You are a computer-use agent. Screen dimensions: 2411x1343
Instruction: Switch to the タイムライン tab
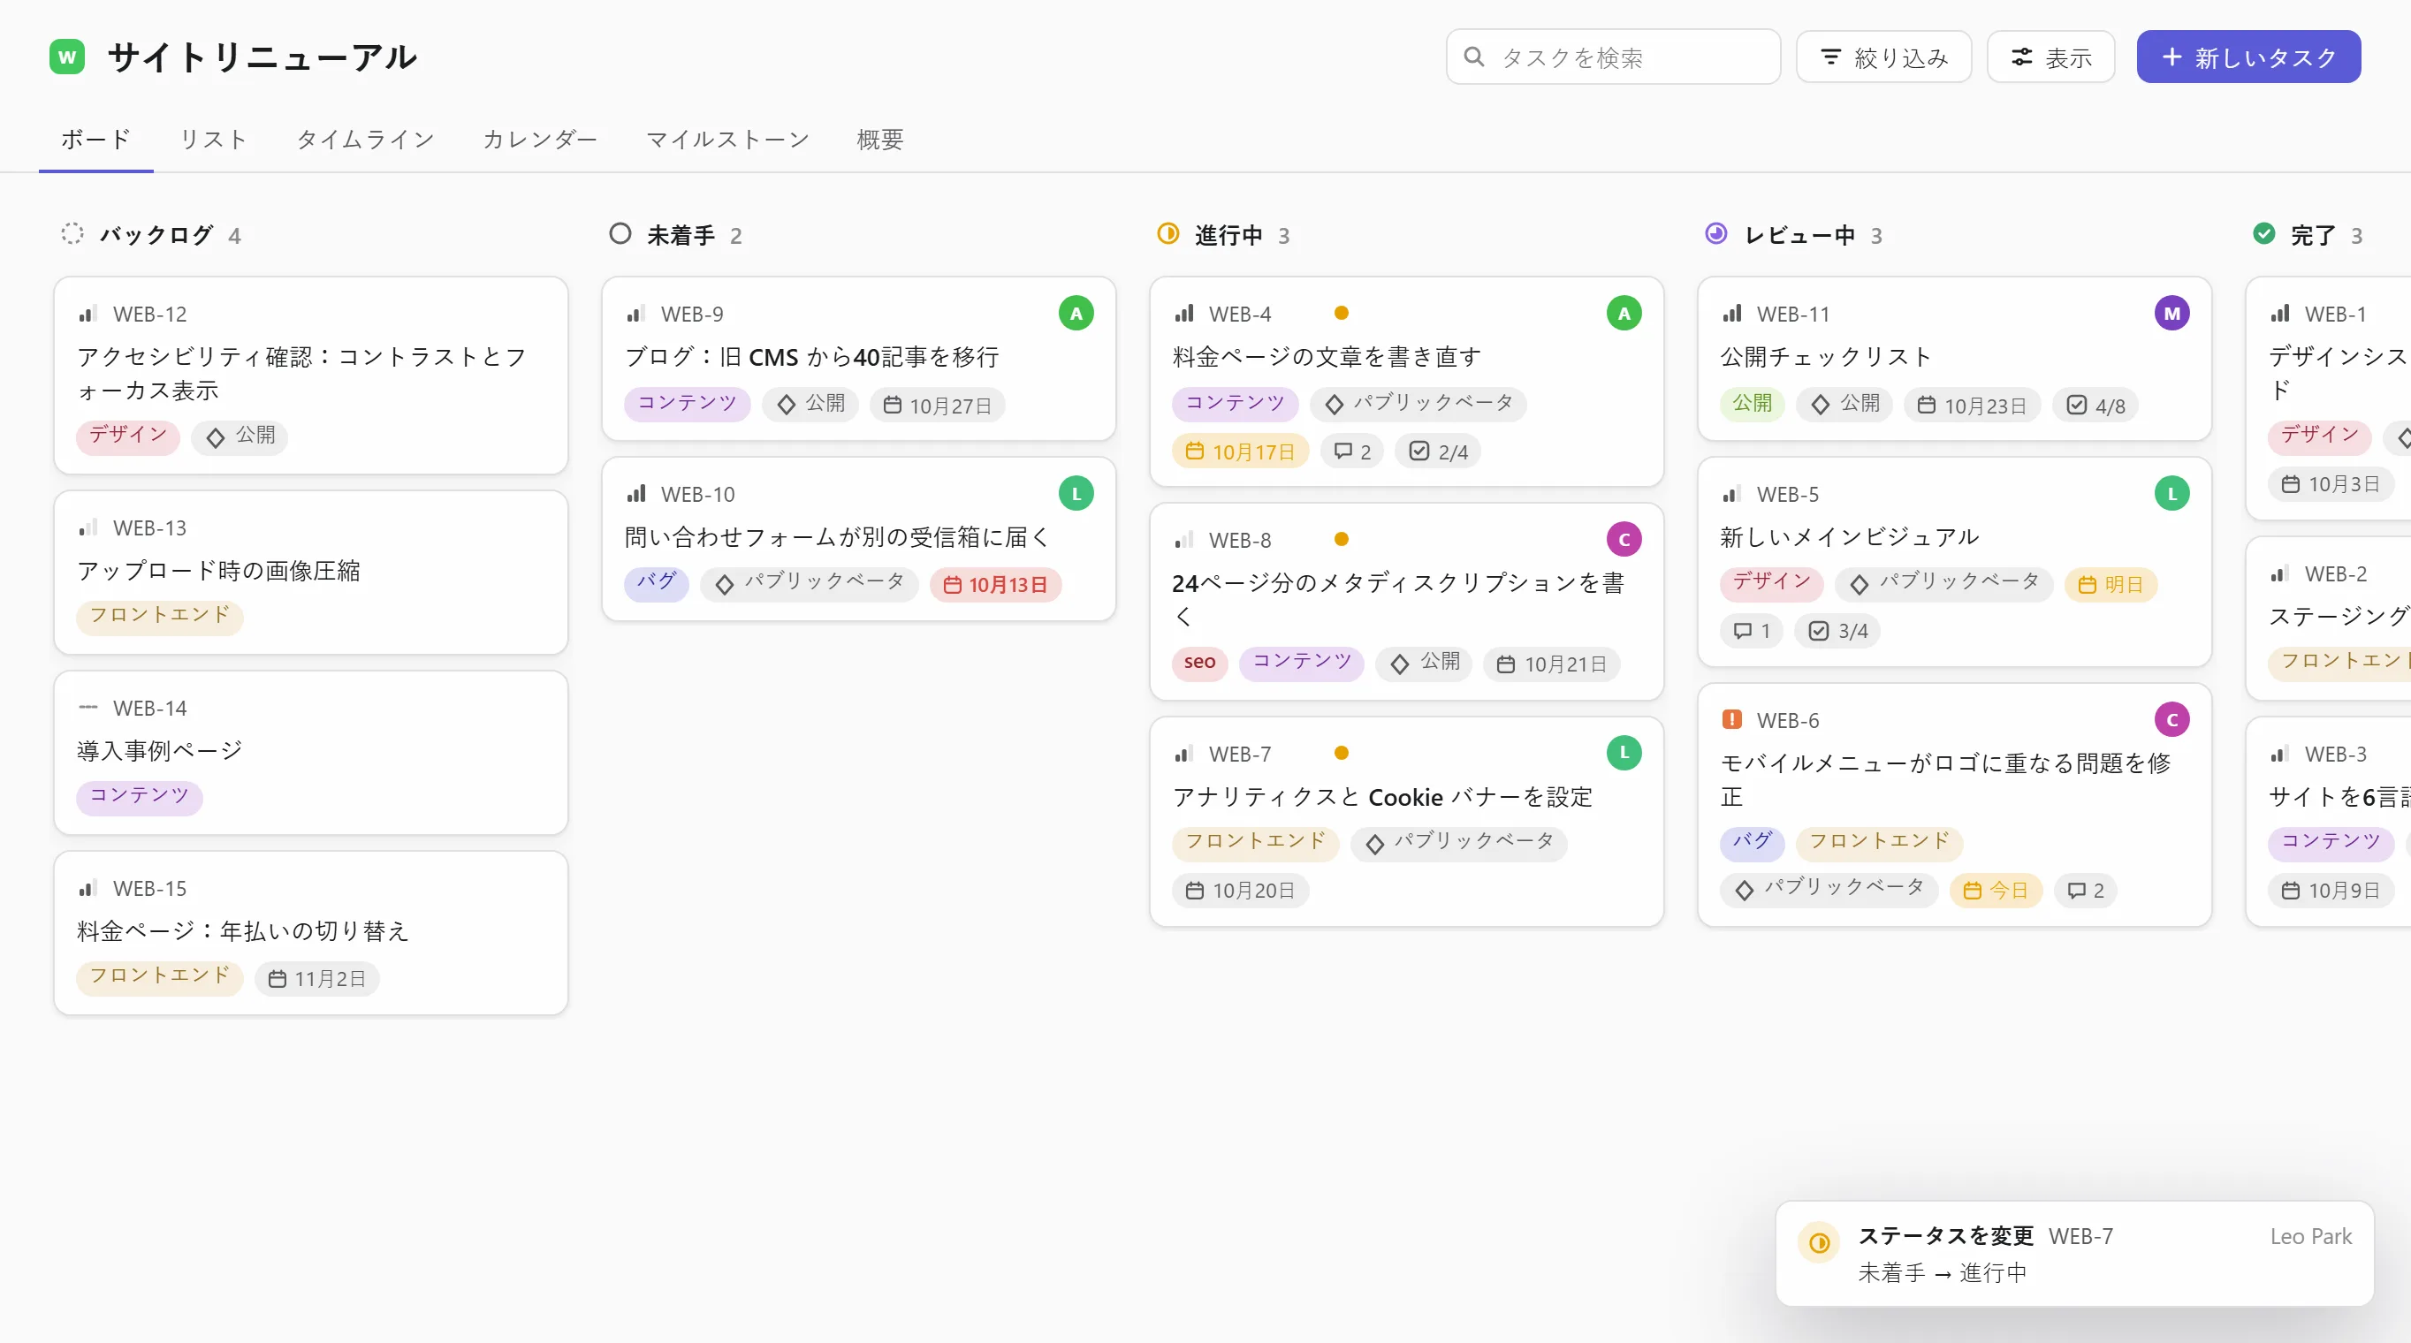(x=365, y=140)
